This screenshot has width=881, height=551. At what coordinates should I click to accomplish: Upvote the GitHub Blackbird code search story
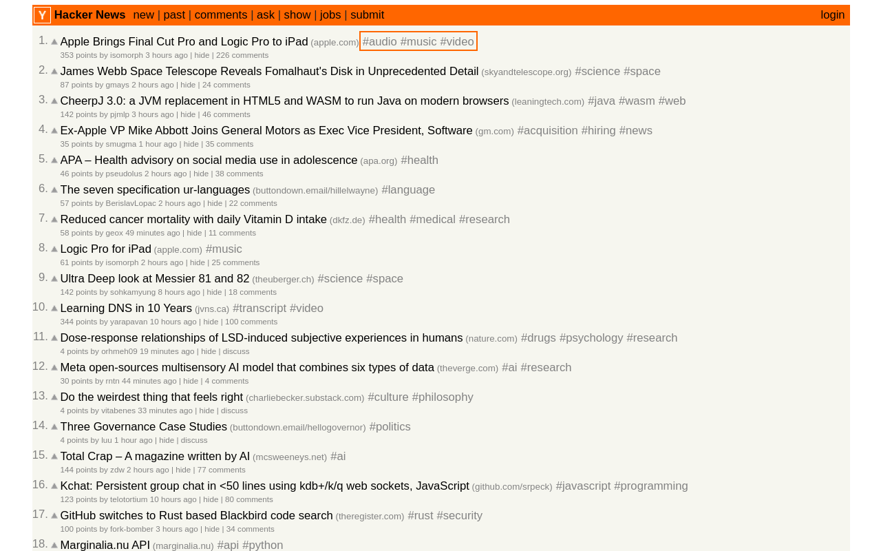point(54,516)
